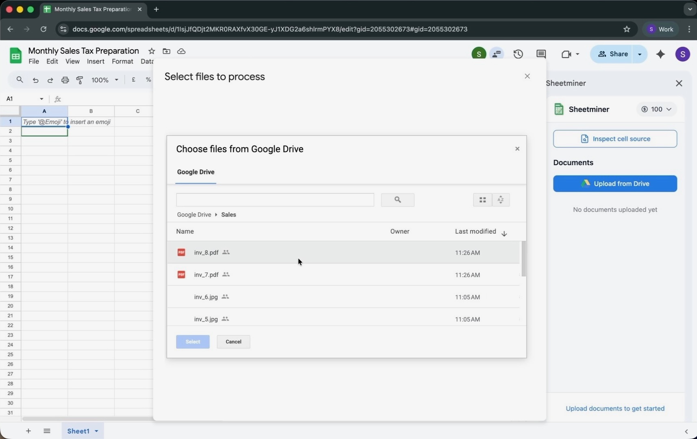Toggle Last modified sort direction arrow
Screen dimensions: 697x439
point(504,234)
